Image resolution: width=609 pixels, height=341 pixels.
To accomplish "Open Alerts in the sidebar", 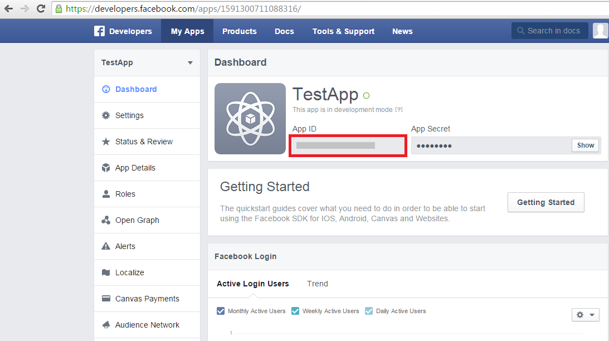I will 147,246.
